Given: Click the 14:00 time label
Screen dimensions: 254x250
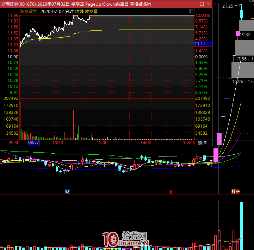Looking at the screenshot, I should coord(145,143).
